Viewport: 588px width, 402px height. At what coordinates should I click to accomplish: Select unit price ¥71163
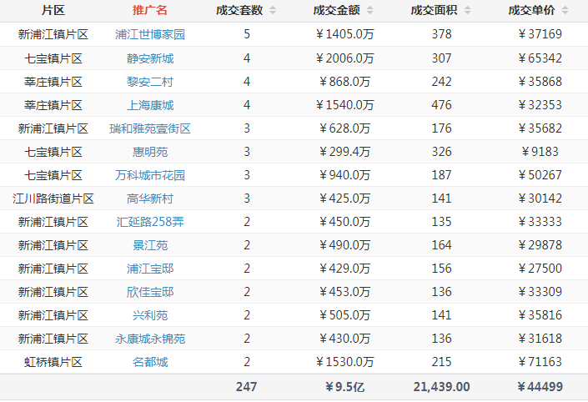tap(540, 362)
